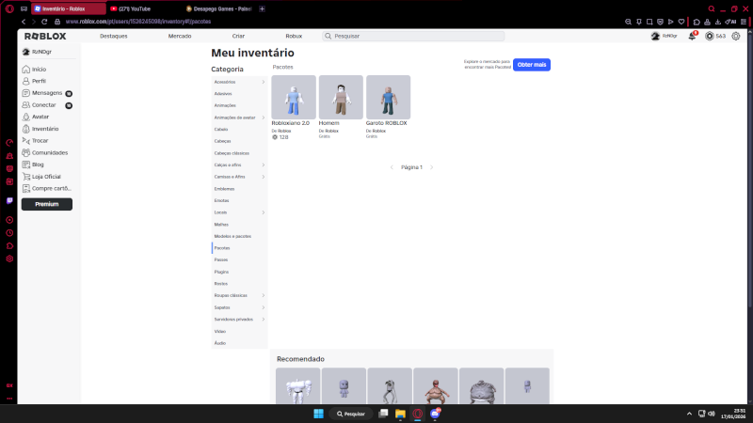Image resolution: width=753 pixels, height=423 pixels.
Task: Click the Opera logo menu icon
Action: click(x=9, y=8)
